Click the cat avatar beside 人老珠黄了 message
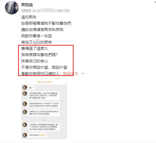The height and width of the screenshot is (143, 156). [x=25, y=125]
